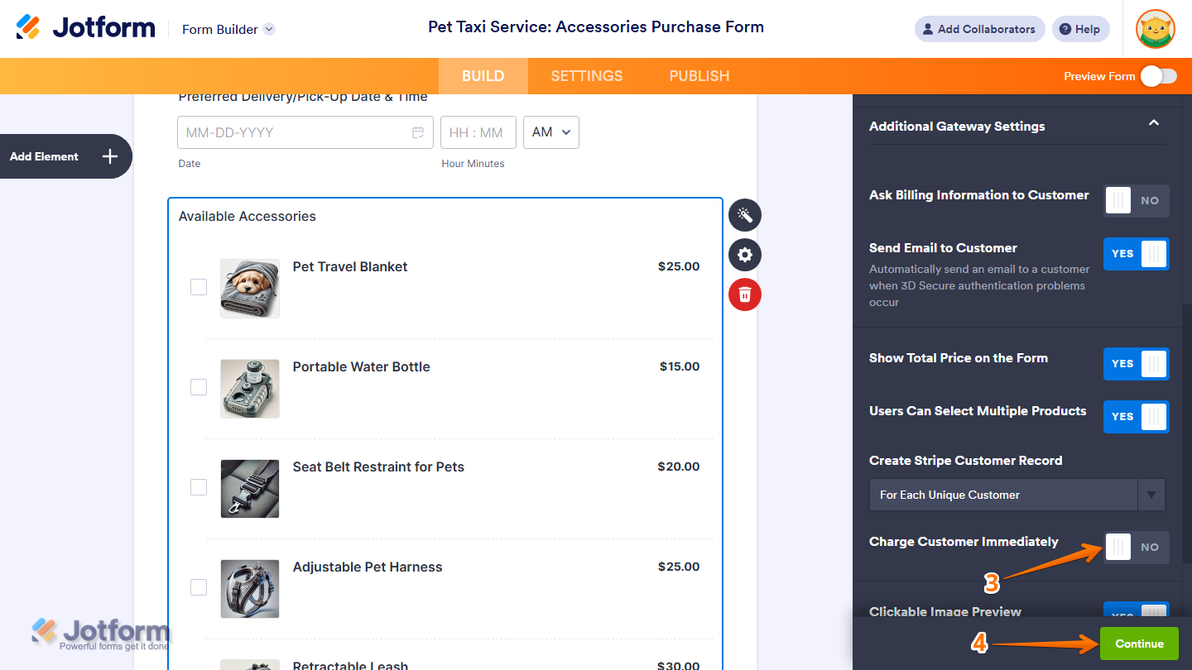Click Add Collaborators button
Image resolution: width=1192 pixels, height=670 pixels.
(979, 29)
